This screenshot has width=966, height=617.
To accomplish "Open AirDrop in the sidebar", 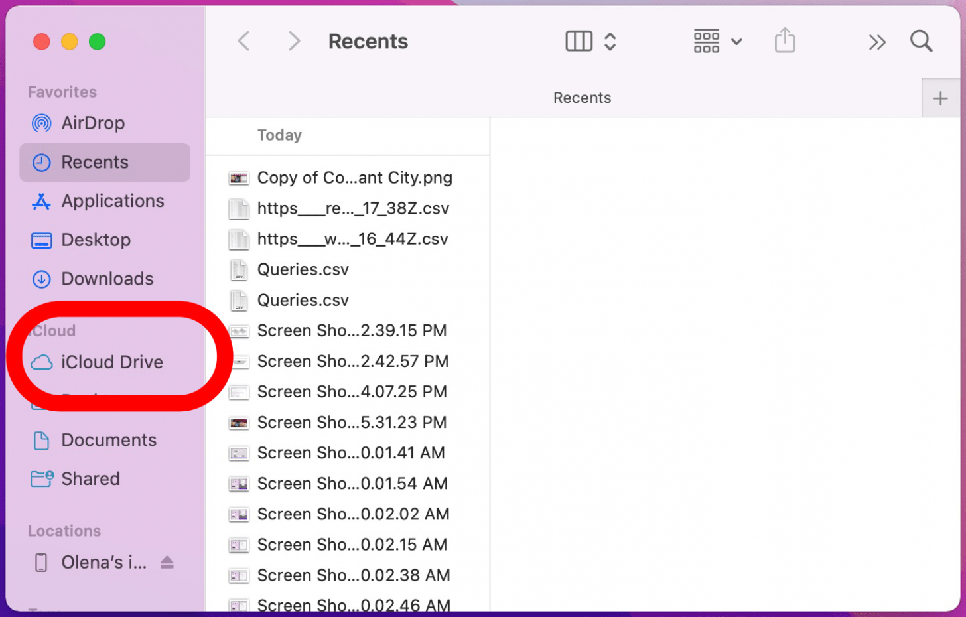I will point(93,123).
